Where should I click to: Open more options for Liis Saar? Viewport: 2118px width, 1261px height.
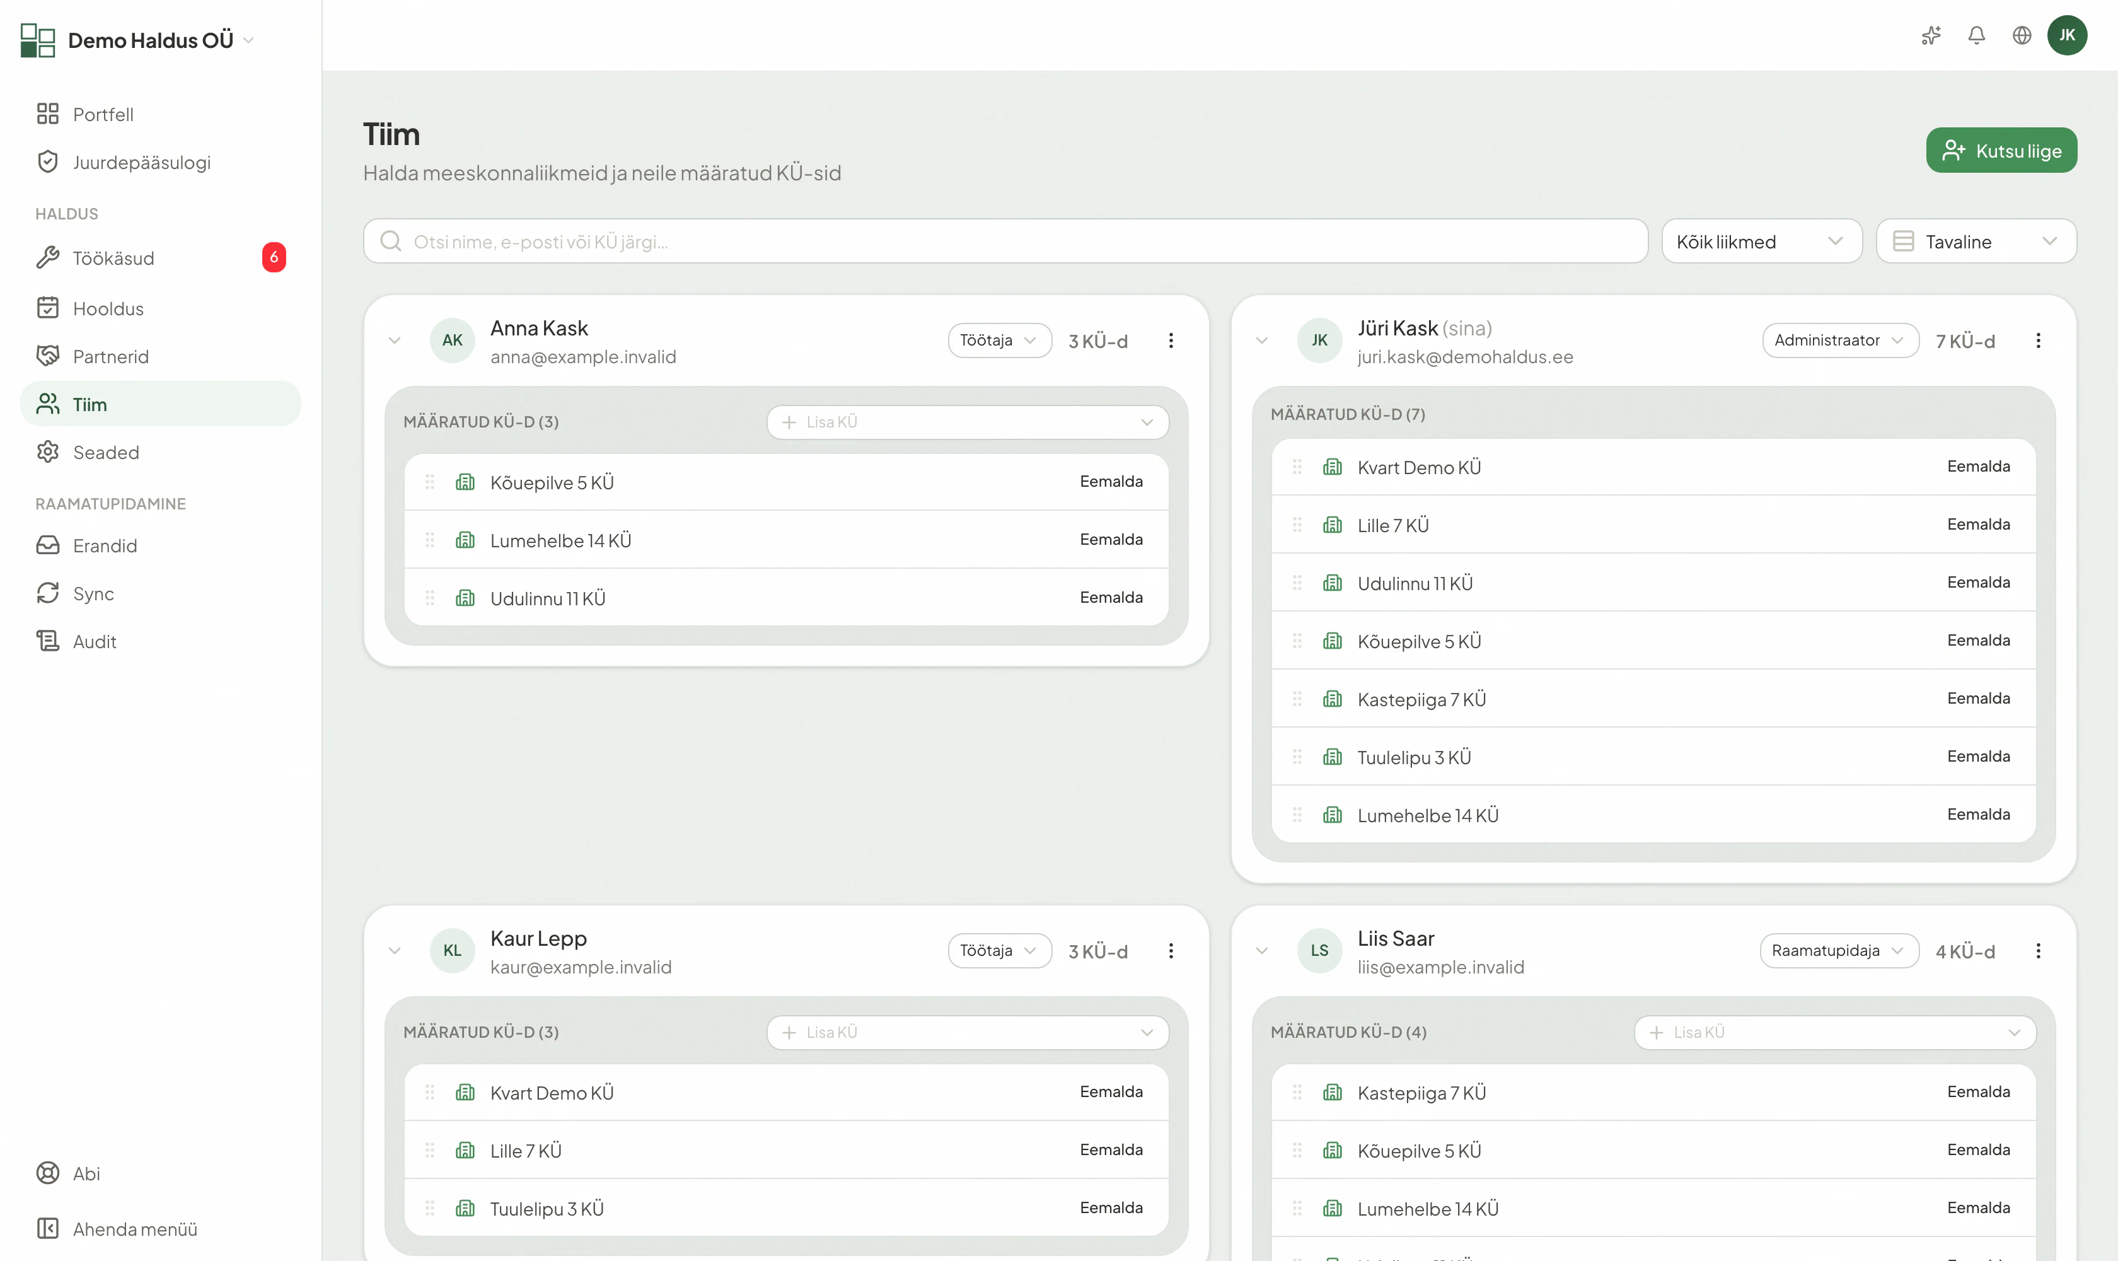pos(2037,950)
